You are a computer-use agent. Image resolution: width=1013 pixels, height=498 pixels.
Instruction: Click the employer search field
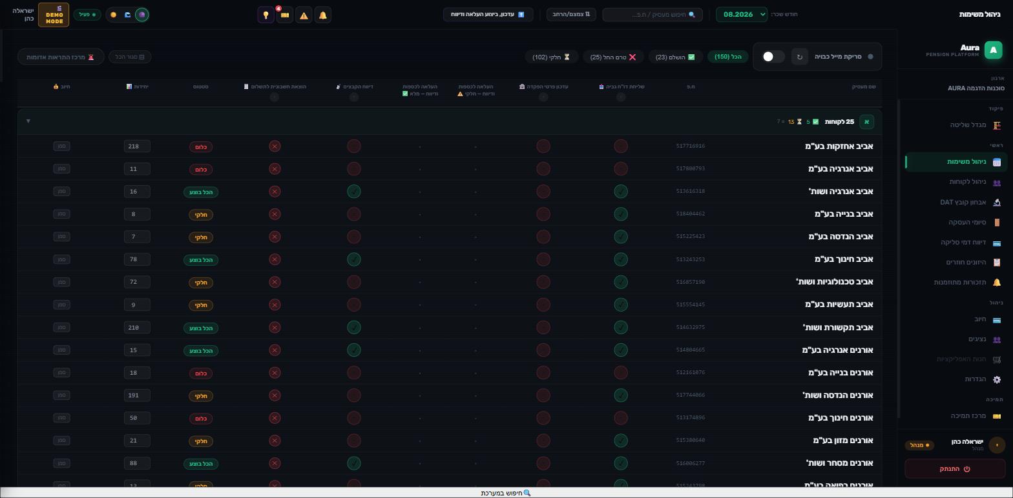pos(653,14)
